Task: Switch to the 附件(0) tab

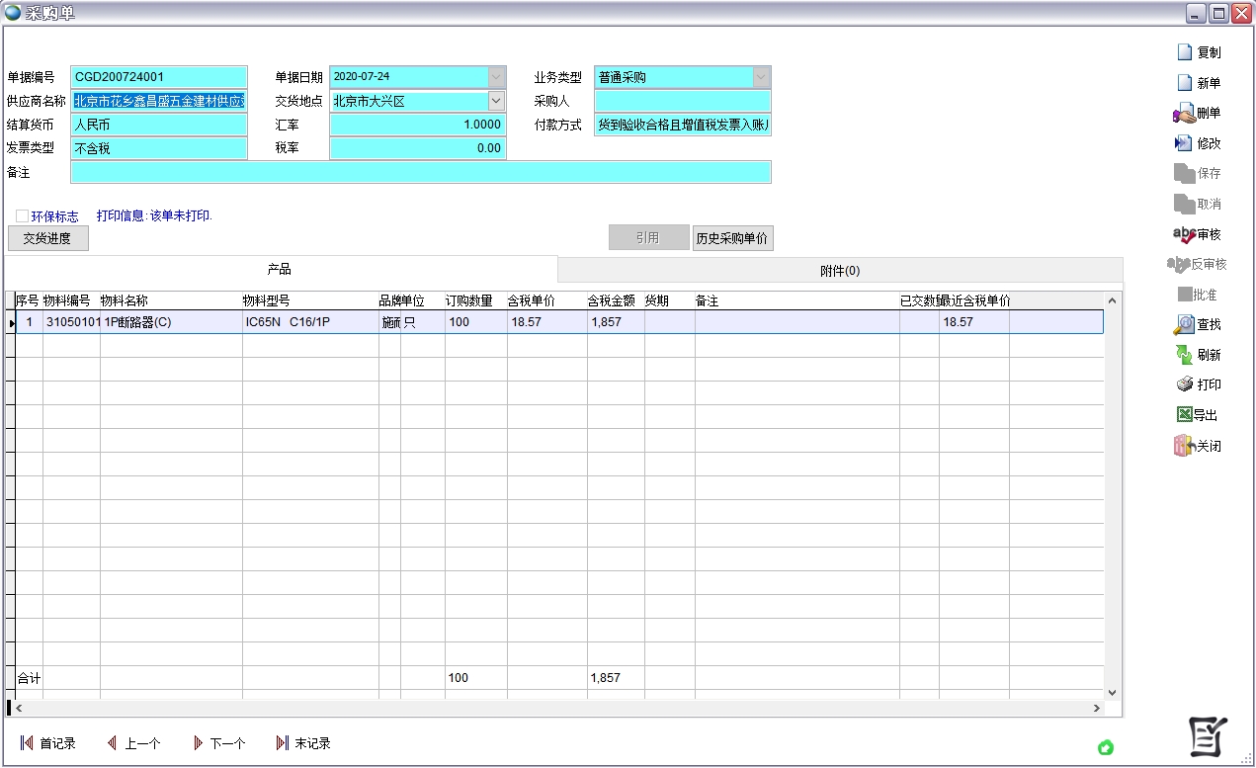Action: click(840, 271)
